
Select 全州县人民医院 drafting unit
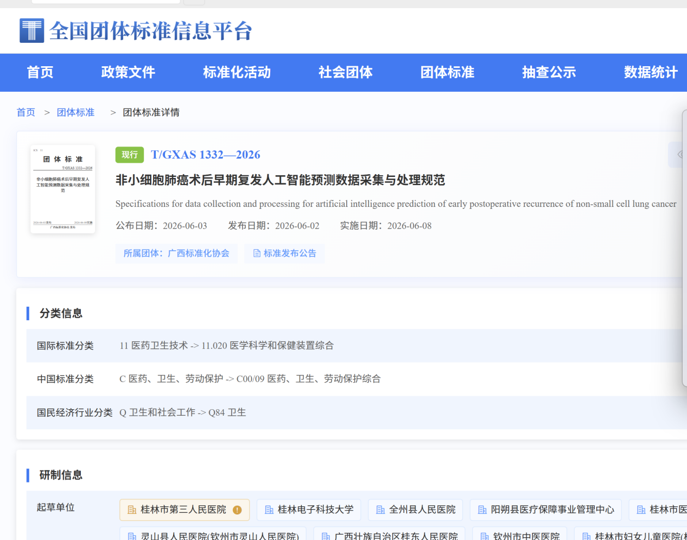coord(415,510)
